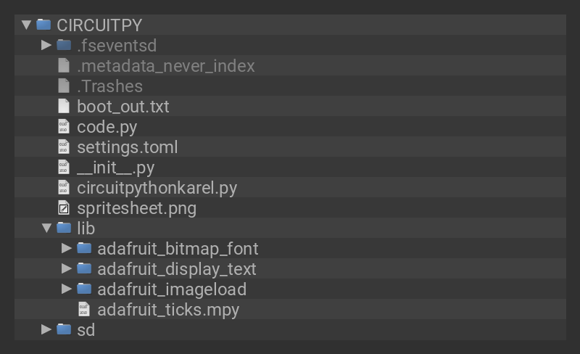Image resolution: width=580 pixels, height=354 pixels.
Task: Click the circuitpythonkarel.py file icon
Action: point(64,188)
